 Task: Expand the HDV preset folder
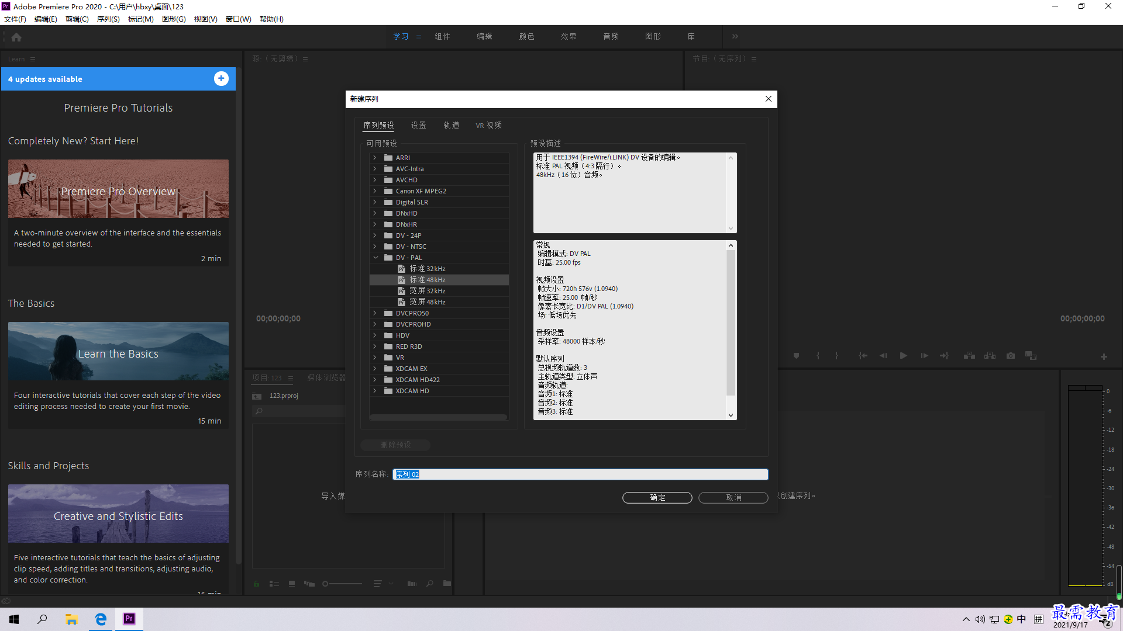(375, 335)
